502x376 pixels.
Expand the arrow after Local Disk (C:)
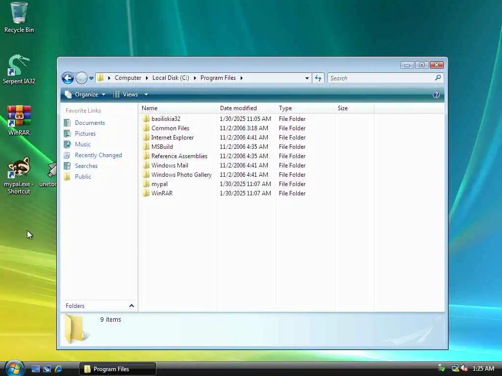pyautogui.click(x=195, y=78)
